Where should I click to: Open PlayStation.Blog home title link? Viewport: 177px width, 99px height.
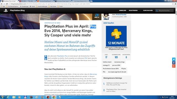[17, 10]
